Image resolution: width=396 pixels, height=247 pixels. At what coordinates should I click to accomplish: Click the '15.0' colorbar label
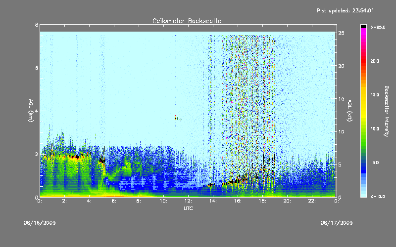[375, 95]
